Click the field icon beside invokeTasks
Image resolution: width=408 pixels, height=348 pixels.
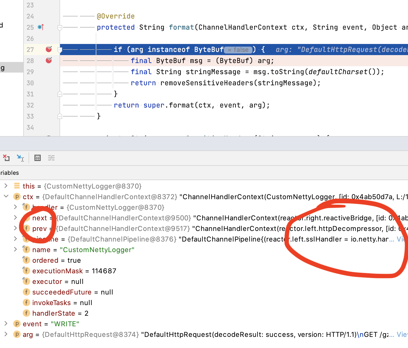coord(26,302)
